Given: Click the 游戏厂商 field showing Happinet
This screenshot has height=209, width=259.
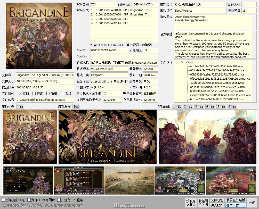Looking at the screenshot, I should 109,75.
